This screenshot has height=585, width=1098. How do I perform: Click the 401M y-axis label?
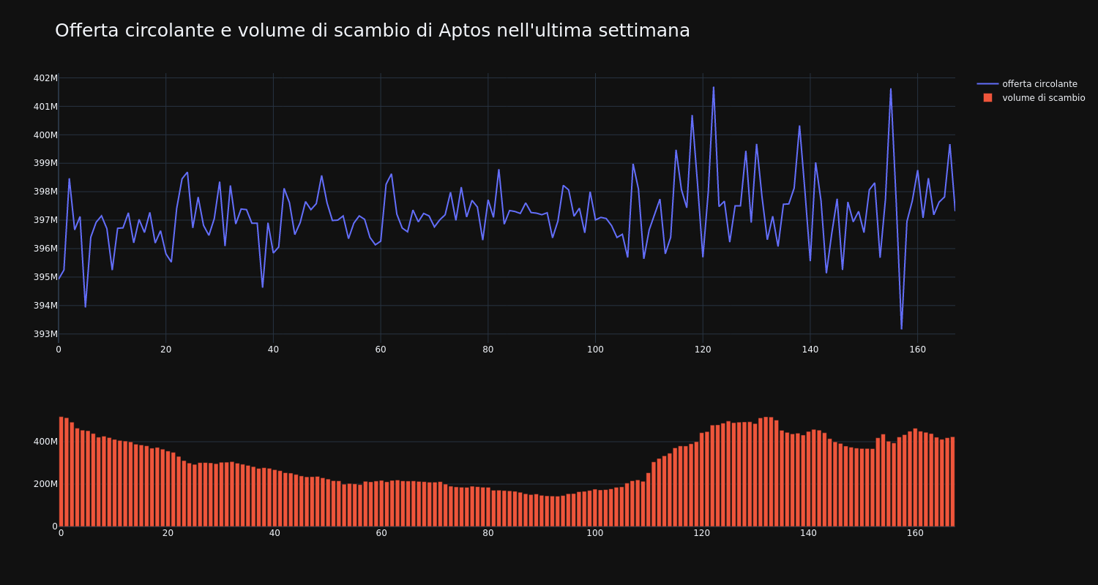(45, 107)
